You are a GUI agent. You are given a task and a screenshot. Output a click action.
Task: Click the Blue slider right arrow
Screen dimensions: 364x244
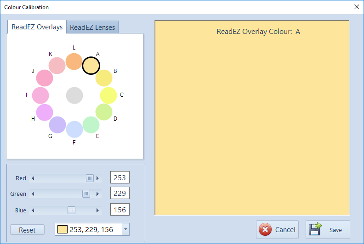[97, 211]
